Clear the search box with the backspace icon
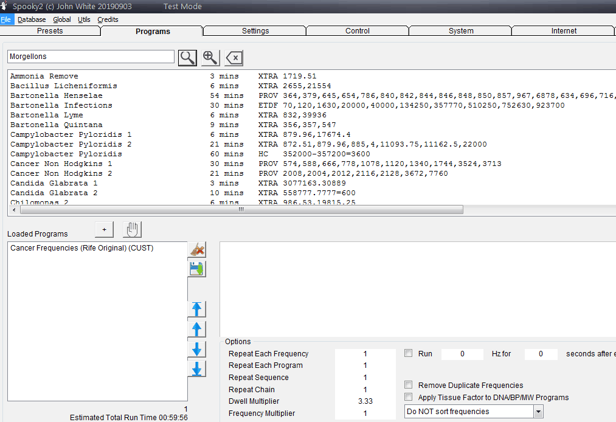This screenshot has width=616, height=422. click(234, 58)
